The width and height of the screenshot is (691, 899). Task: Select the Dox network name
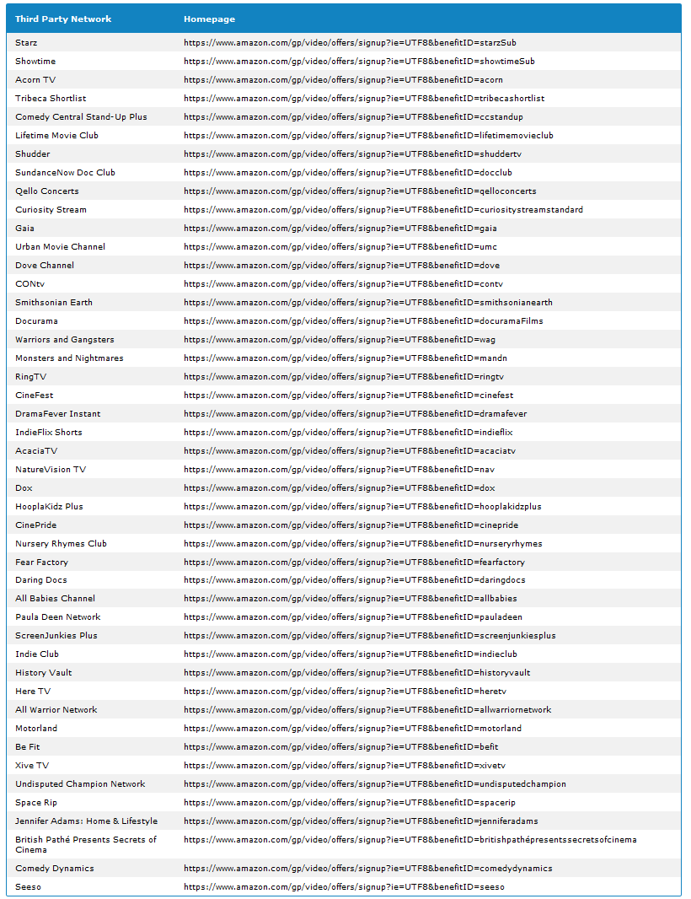24,488
